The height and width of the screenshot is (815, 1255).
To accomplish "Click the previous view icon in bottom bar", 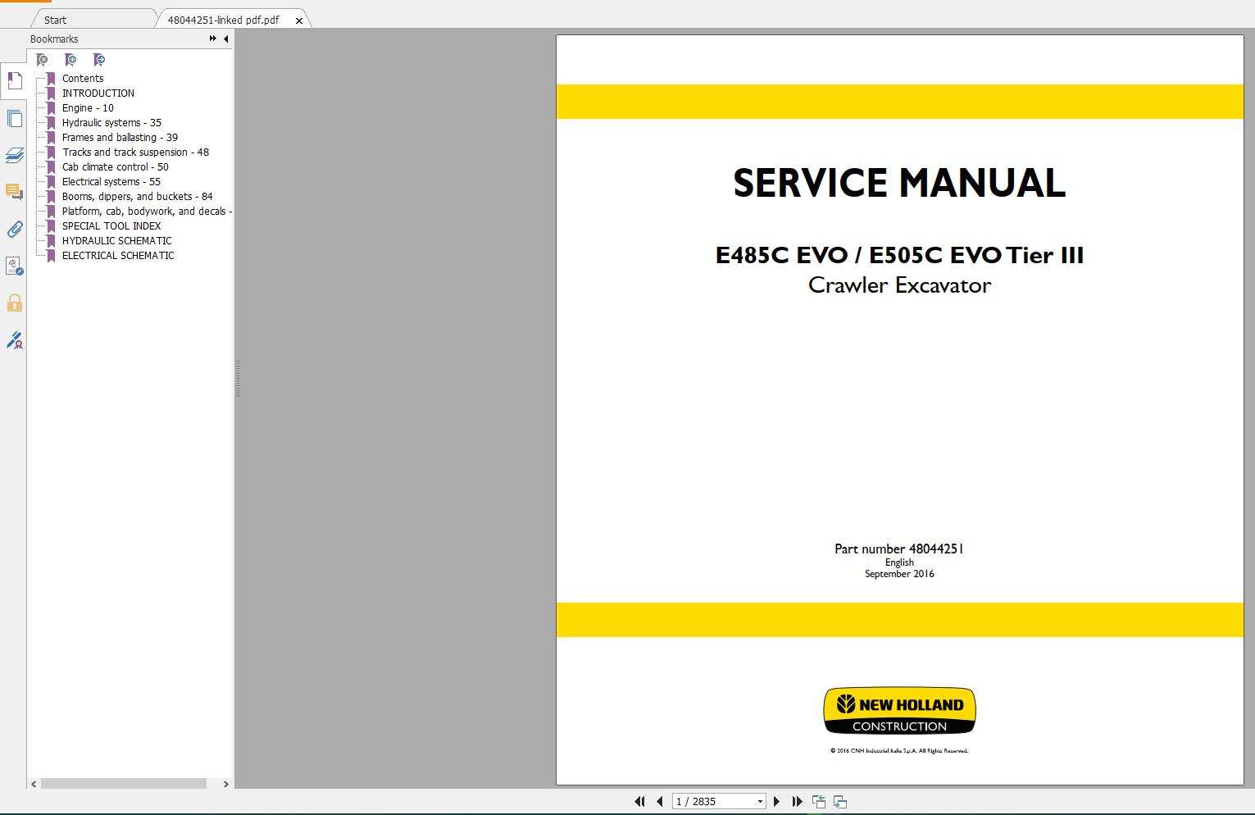I will (x=819, y=801).
